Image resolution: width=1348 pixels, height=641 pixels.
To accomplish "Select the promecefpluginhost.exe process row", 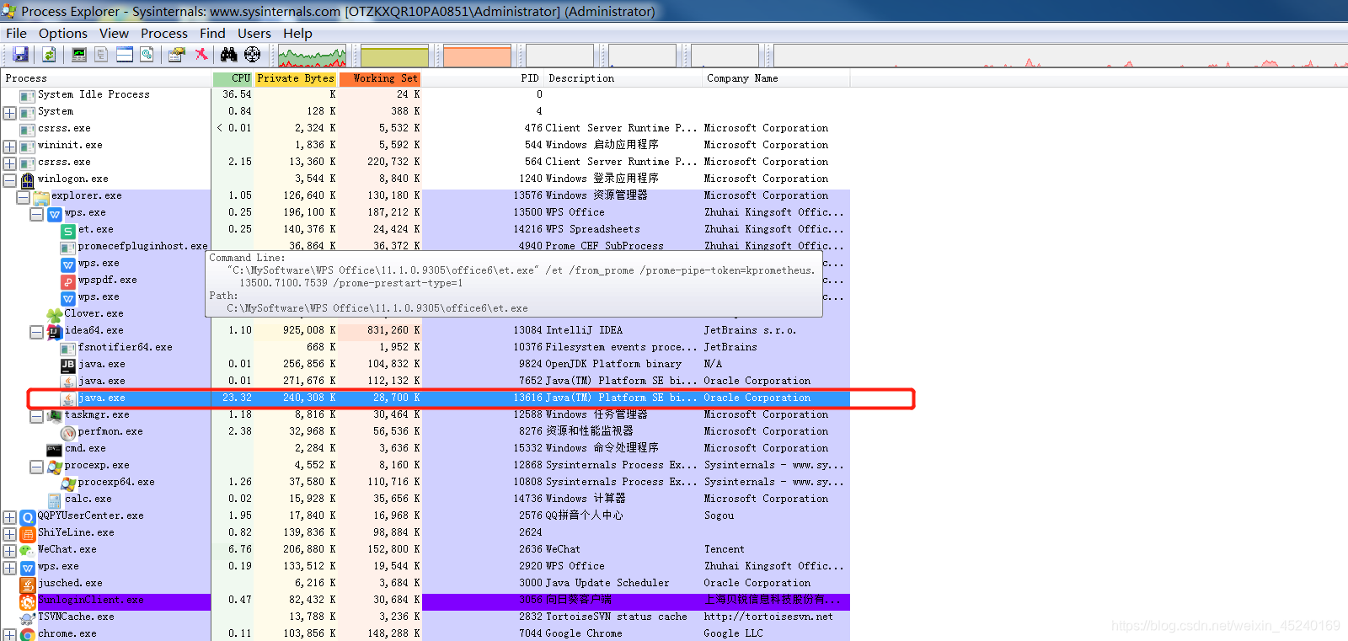I will click(425, 246).
